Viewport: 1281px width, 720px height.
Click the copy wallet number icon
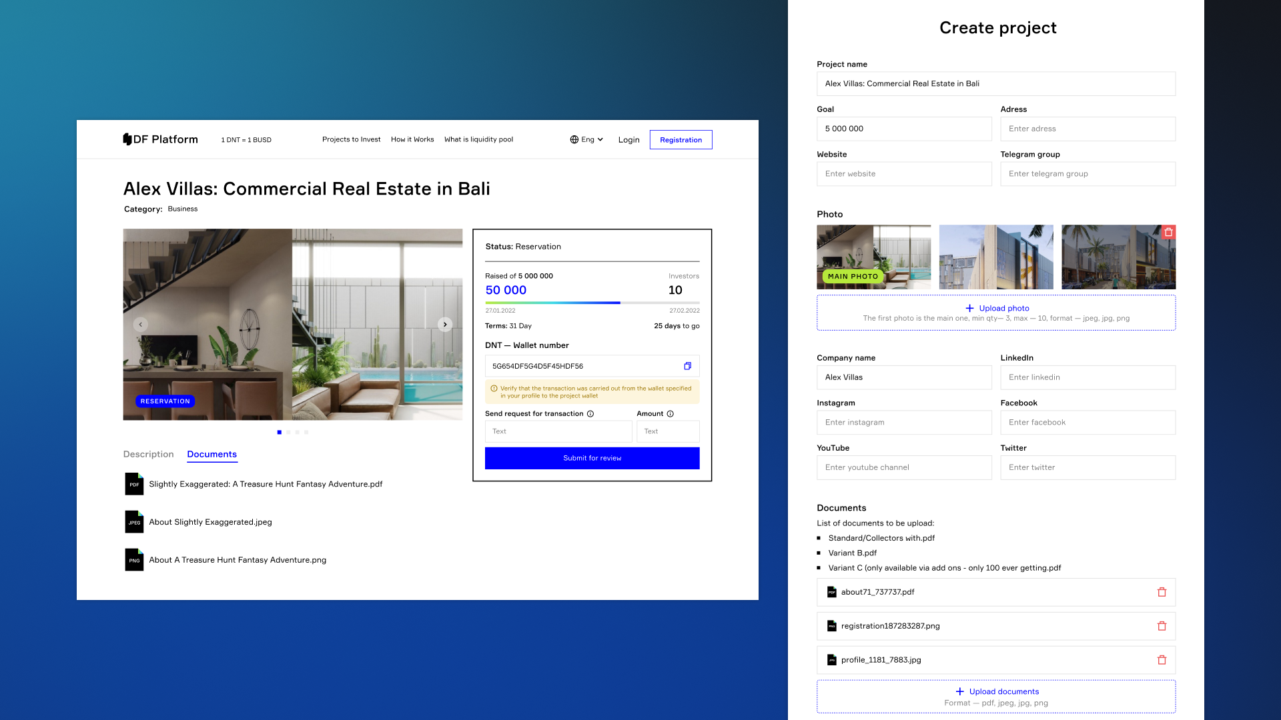[688, 365]
